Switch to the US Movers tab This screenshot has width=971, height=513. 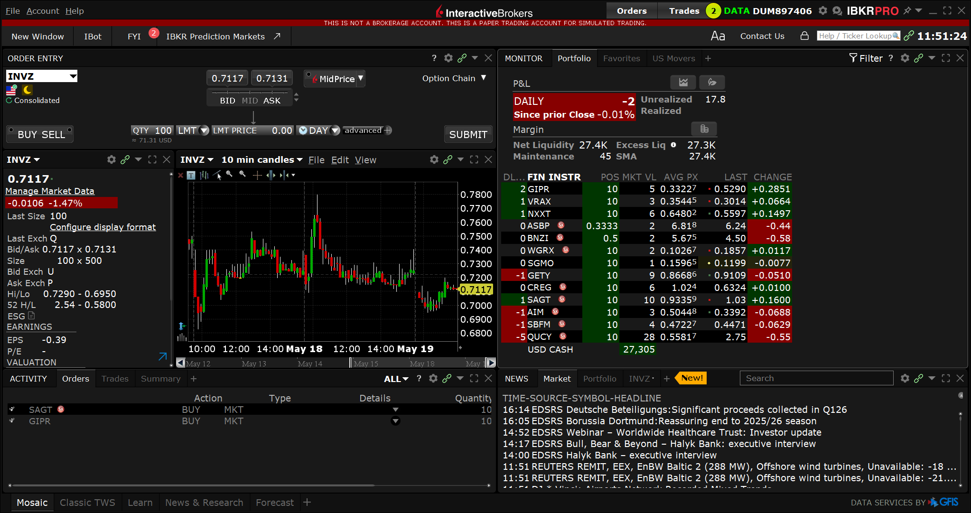(x=673, y=58)
